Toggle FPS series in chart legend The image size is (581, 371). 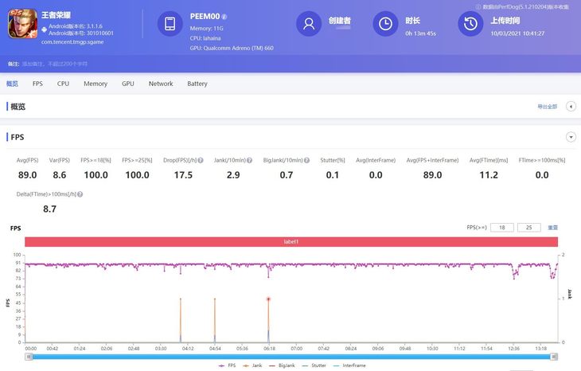[x=229, y=365]
